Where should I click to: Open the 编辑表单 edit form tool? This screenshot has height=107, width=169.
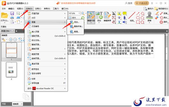[x=107, y=17]
